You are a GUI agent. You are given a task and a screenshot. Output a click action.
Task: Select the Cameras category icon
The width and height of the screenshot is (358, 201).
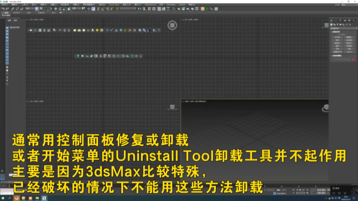[341, 24]
